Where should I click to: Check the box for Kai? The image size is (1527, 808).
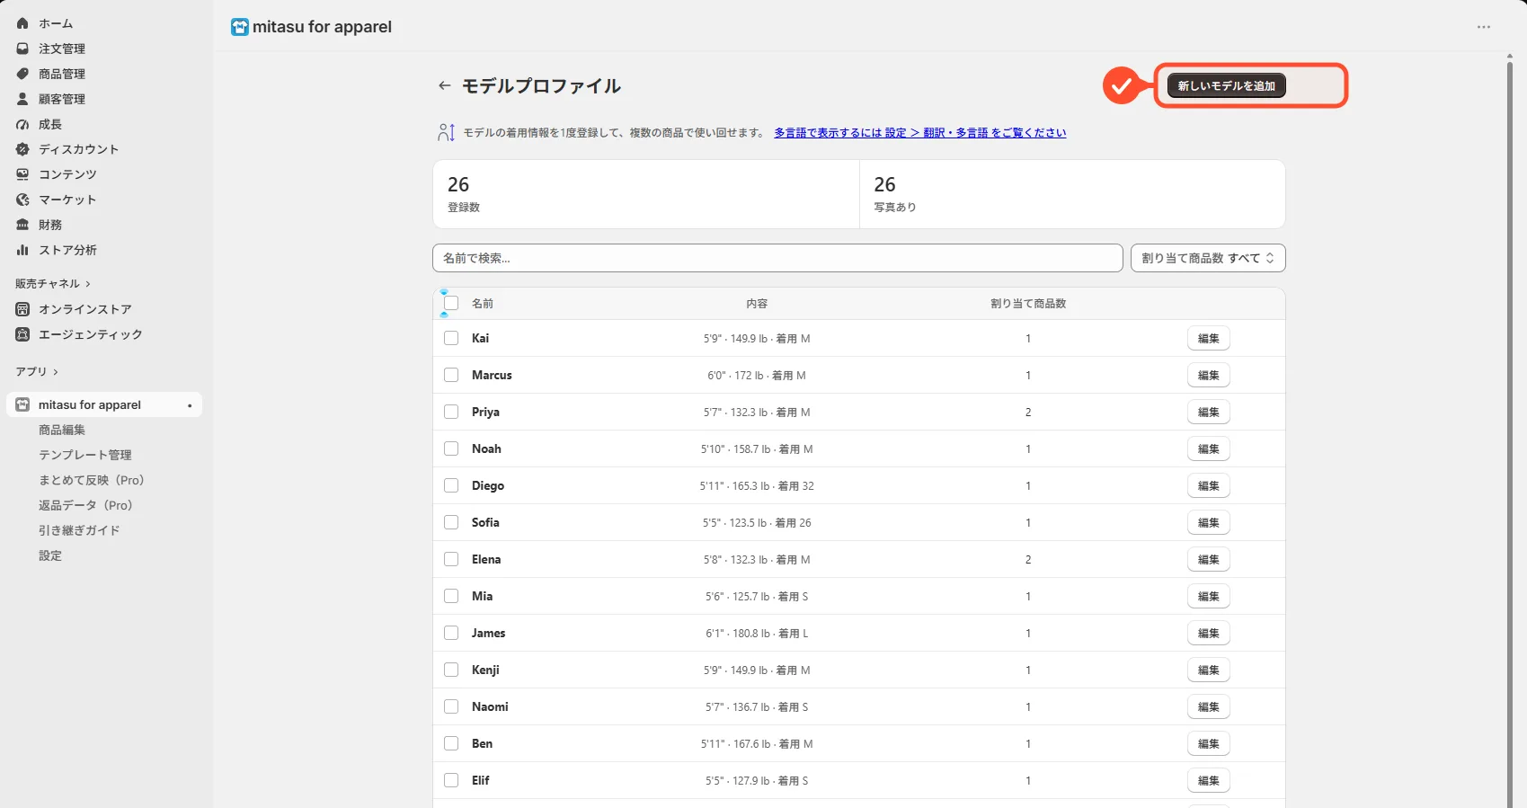click(451, 338)
